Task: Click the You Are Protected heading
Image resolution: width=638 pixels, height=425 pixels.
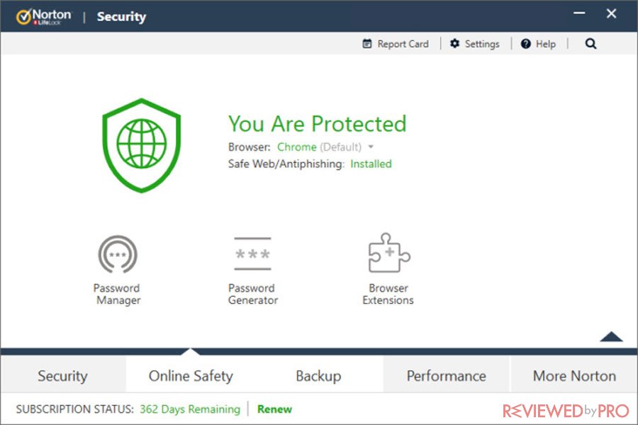Action: pos(318,124)
